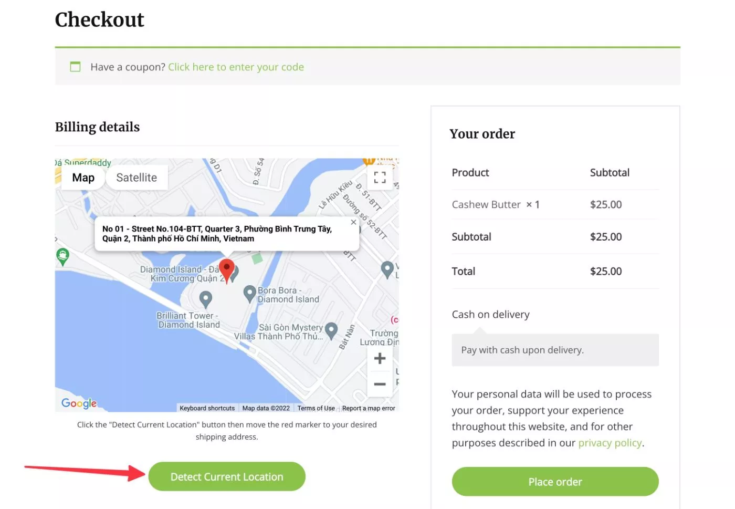Select the Bora Bora Diamond Island pin
The height and width of the screenshot is (509, 735).
(250, 293)
